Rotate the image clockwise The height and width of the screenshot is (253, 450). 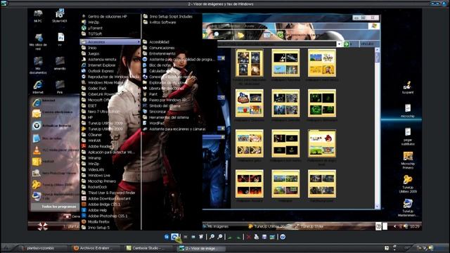coord(230,237)
